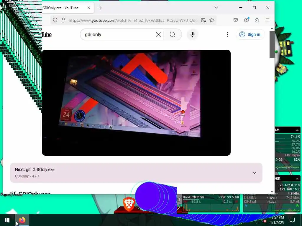Open site security padlock info
The width and height of the screenshot is (302, 226).
click(63, 20)
